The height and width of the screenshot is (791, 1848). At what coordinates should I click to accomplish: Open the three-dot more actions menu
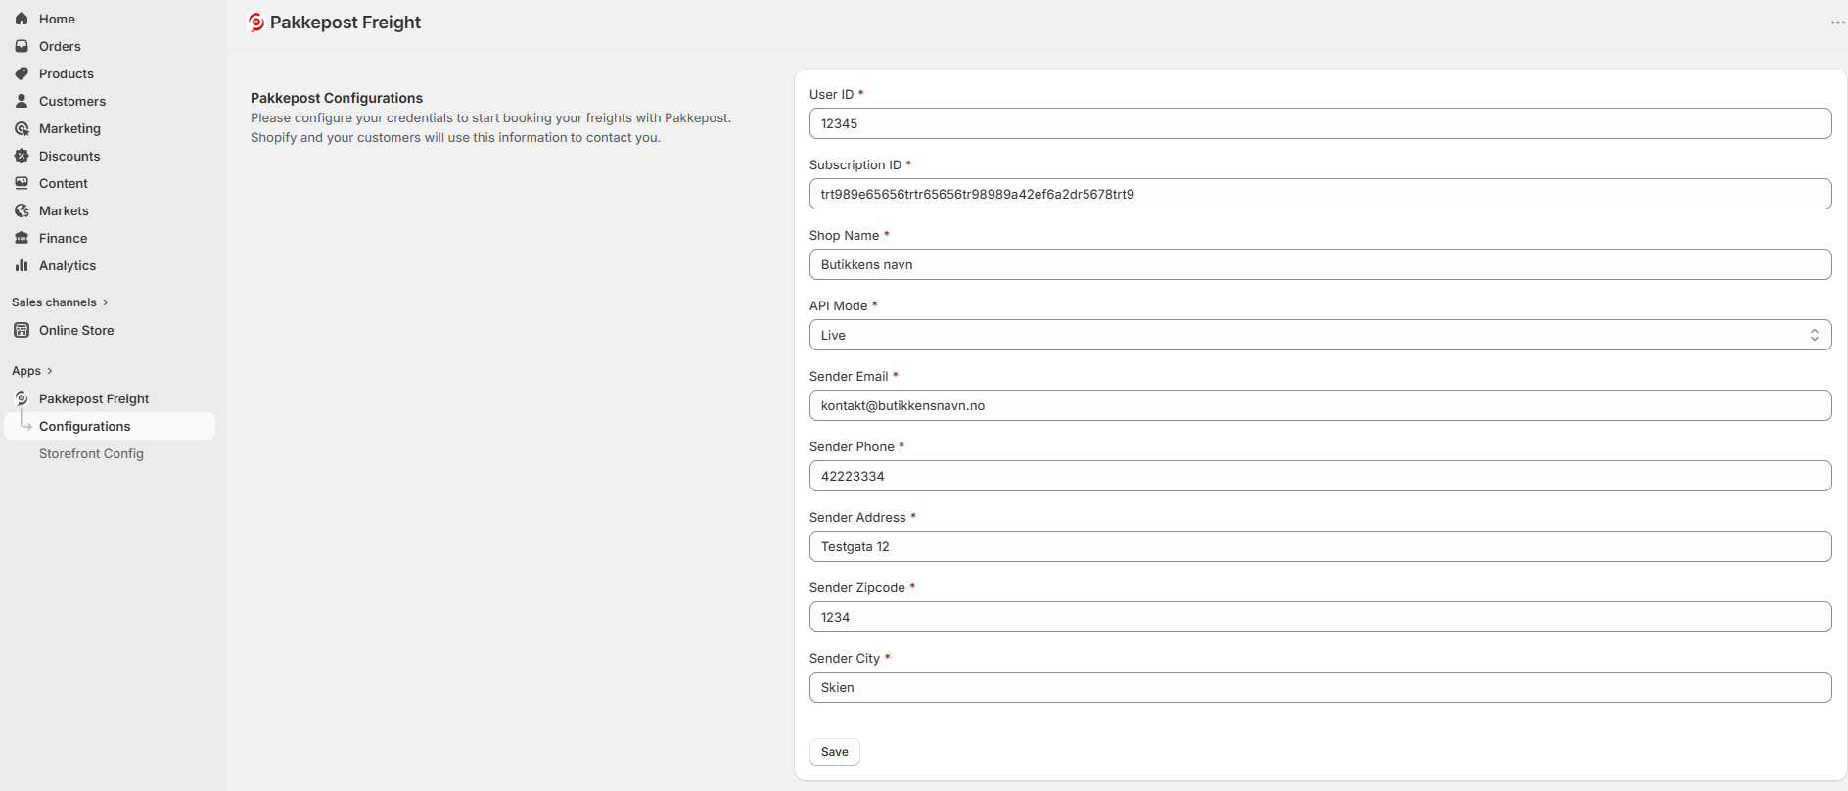(x=1837, y=23)
